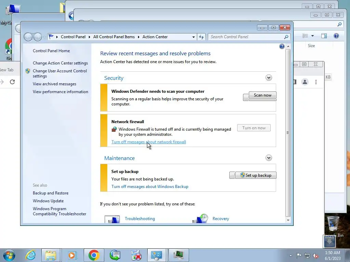
Task: Open Backup and Restore link
Action: click(x=51, y=193)
